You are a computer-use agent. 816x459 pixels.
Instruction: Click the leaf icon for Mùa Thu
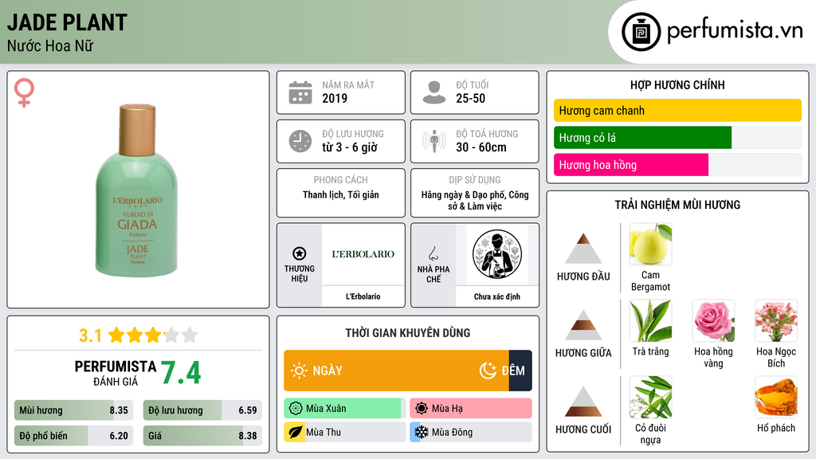tap(295, 432)
